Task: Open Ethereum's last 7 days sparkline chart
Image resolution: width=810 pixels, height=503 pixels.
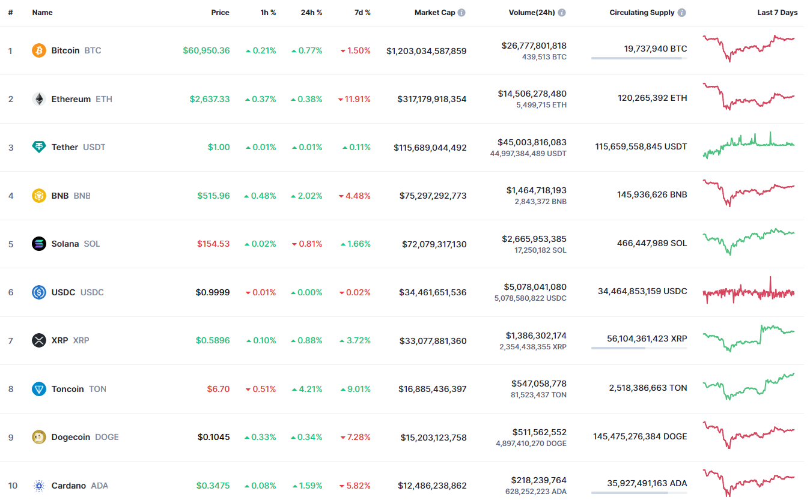Action: click(x=749, y=96)
